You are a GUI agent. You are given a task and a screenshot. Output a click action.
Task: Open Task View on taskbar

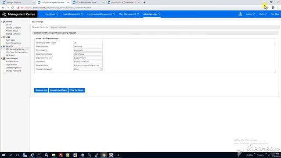(x=18, y=155)
